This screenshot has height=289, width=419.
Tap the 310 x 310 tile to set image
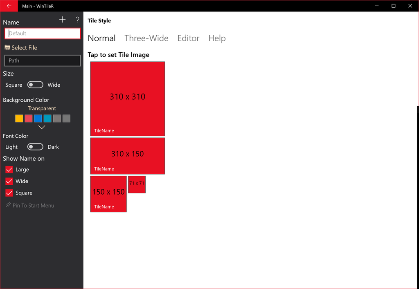[x=127, y=98]
